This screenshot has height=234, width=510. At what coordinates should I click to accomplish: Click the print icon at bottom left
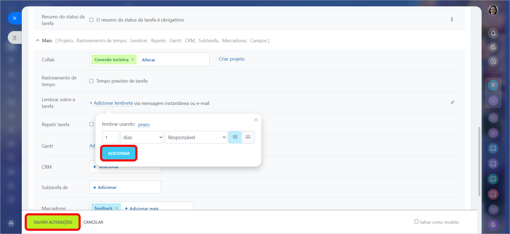click(11, 223)
